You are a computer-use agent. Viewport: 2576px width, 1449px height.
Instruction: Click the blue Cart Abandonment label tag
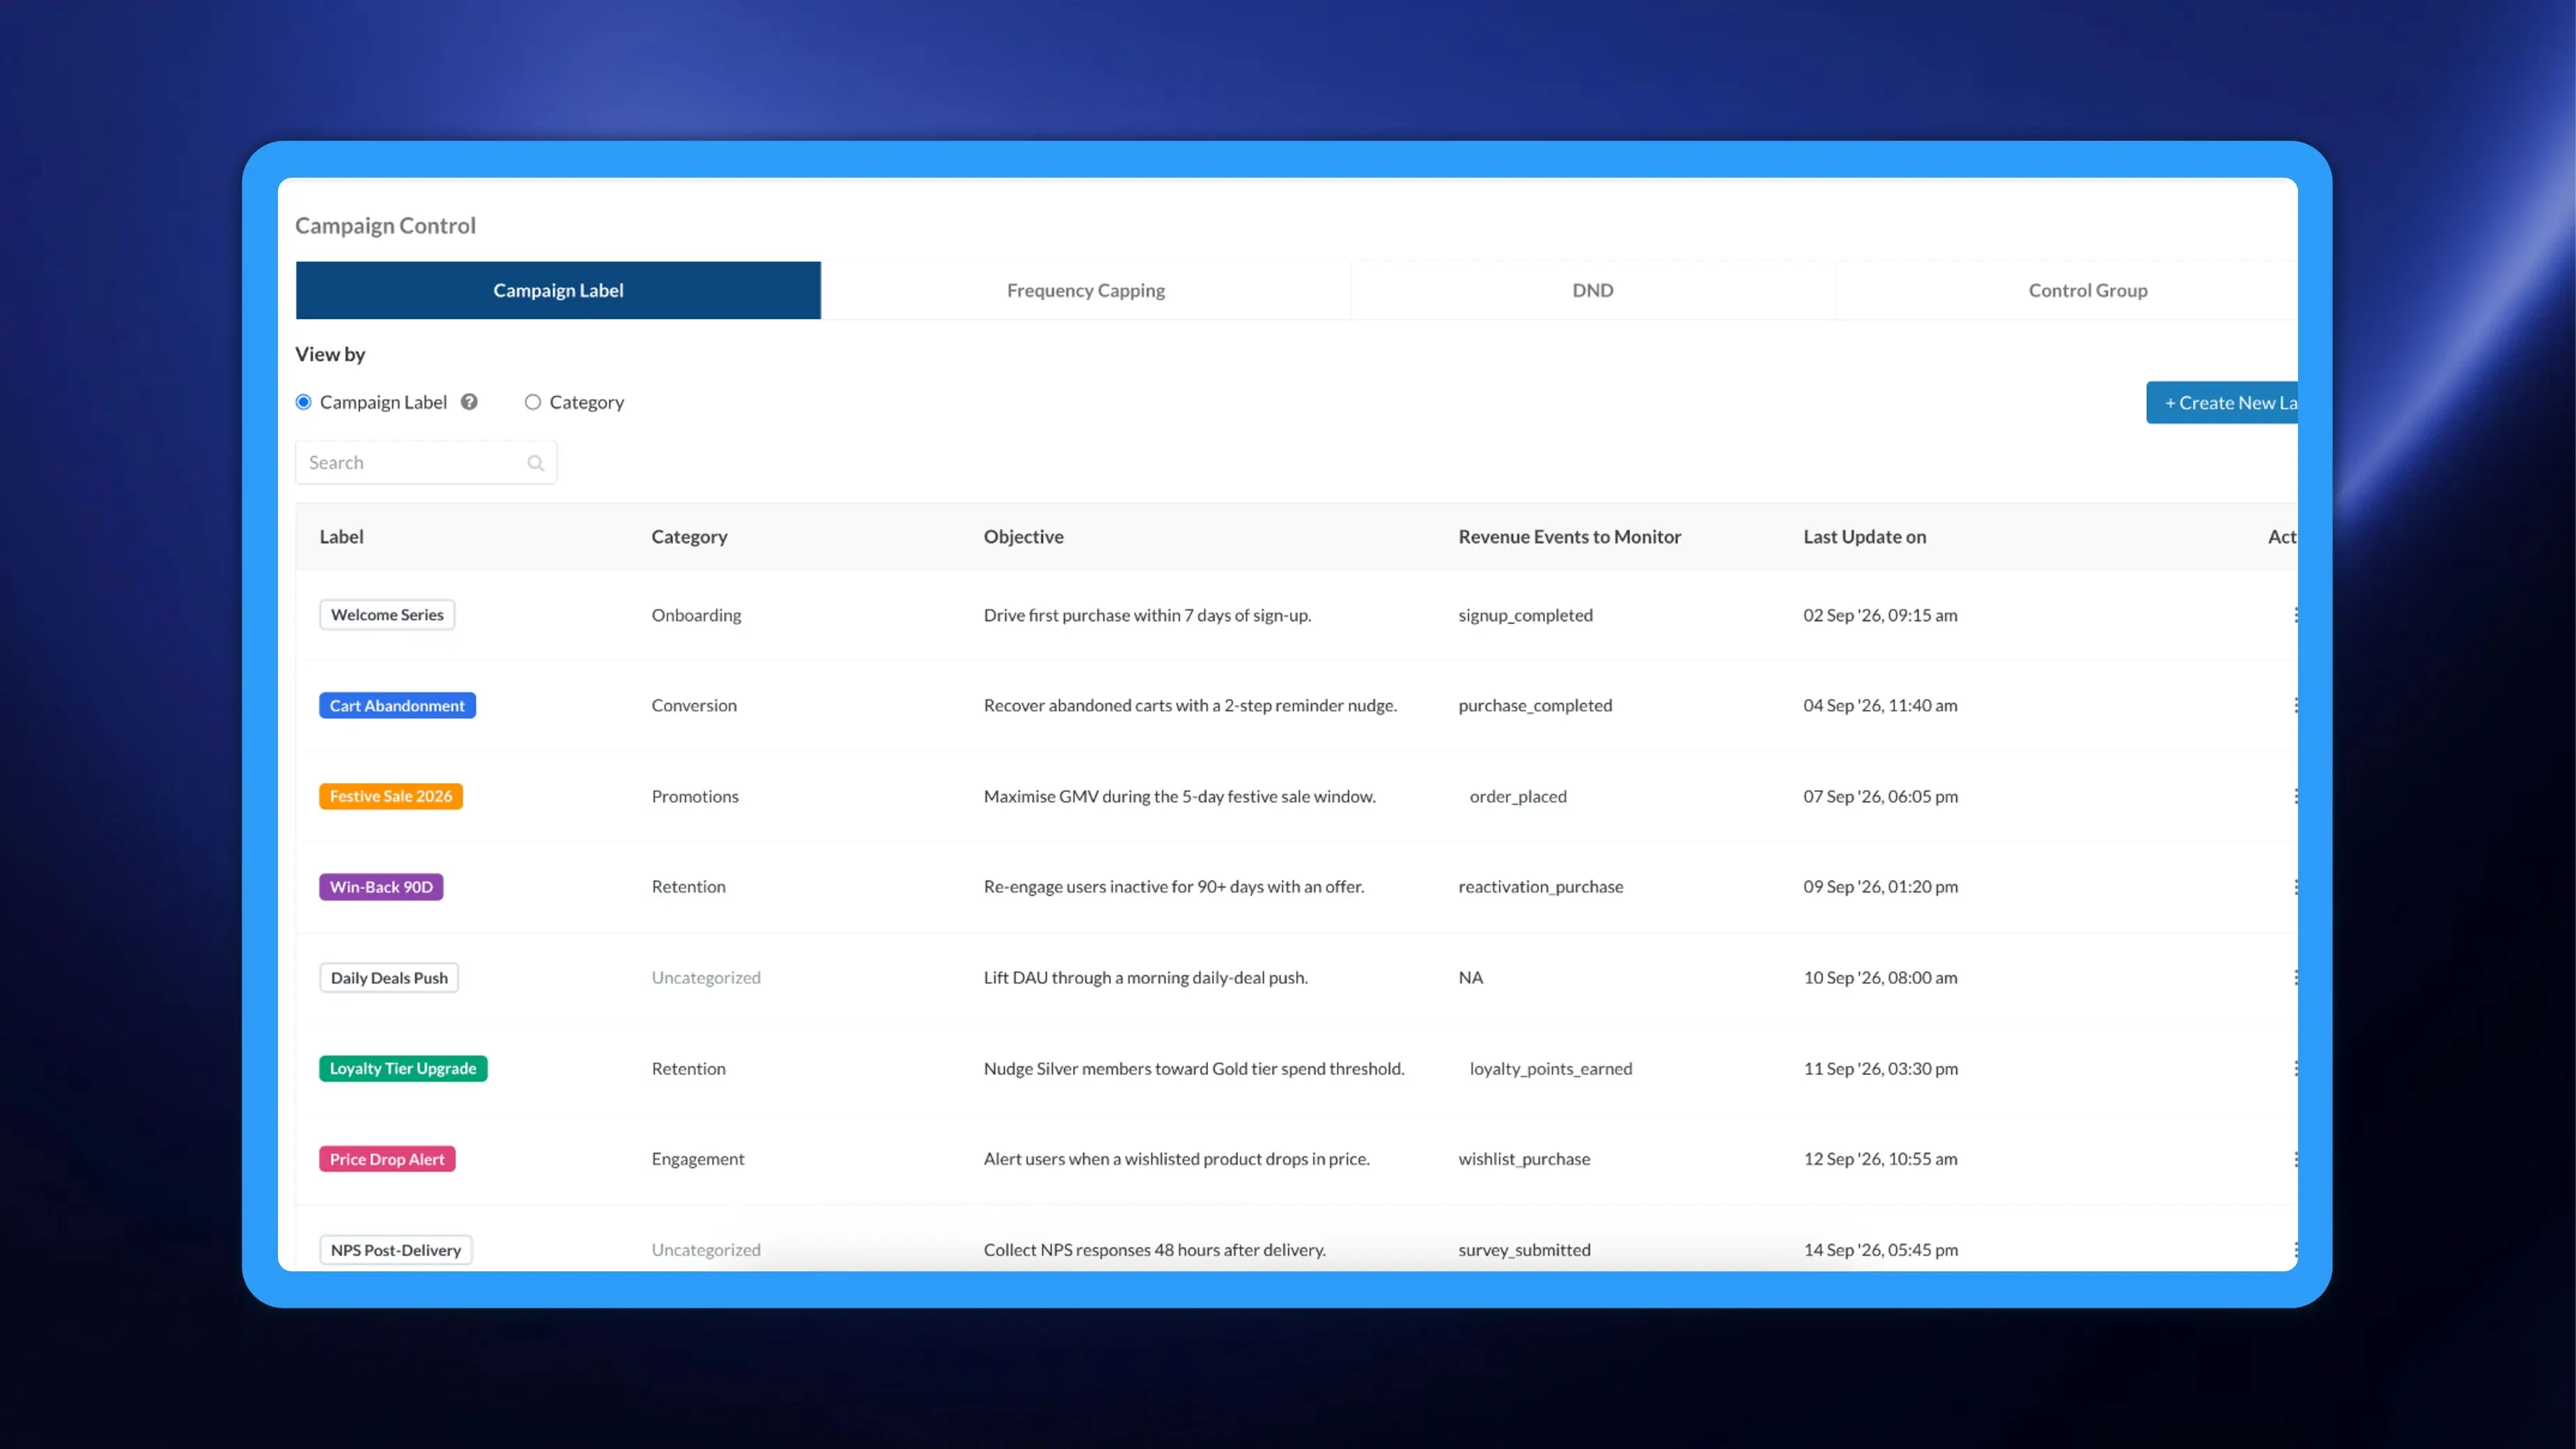pos(397,706)
